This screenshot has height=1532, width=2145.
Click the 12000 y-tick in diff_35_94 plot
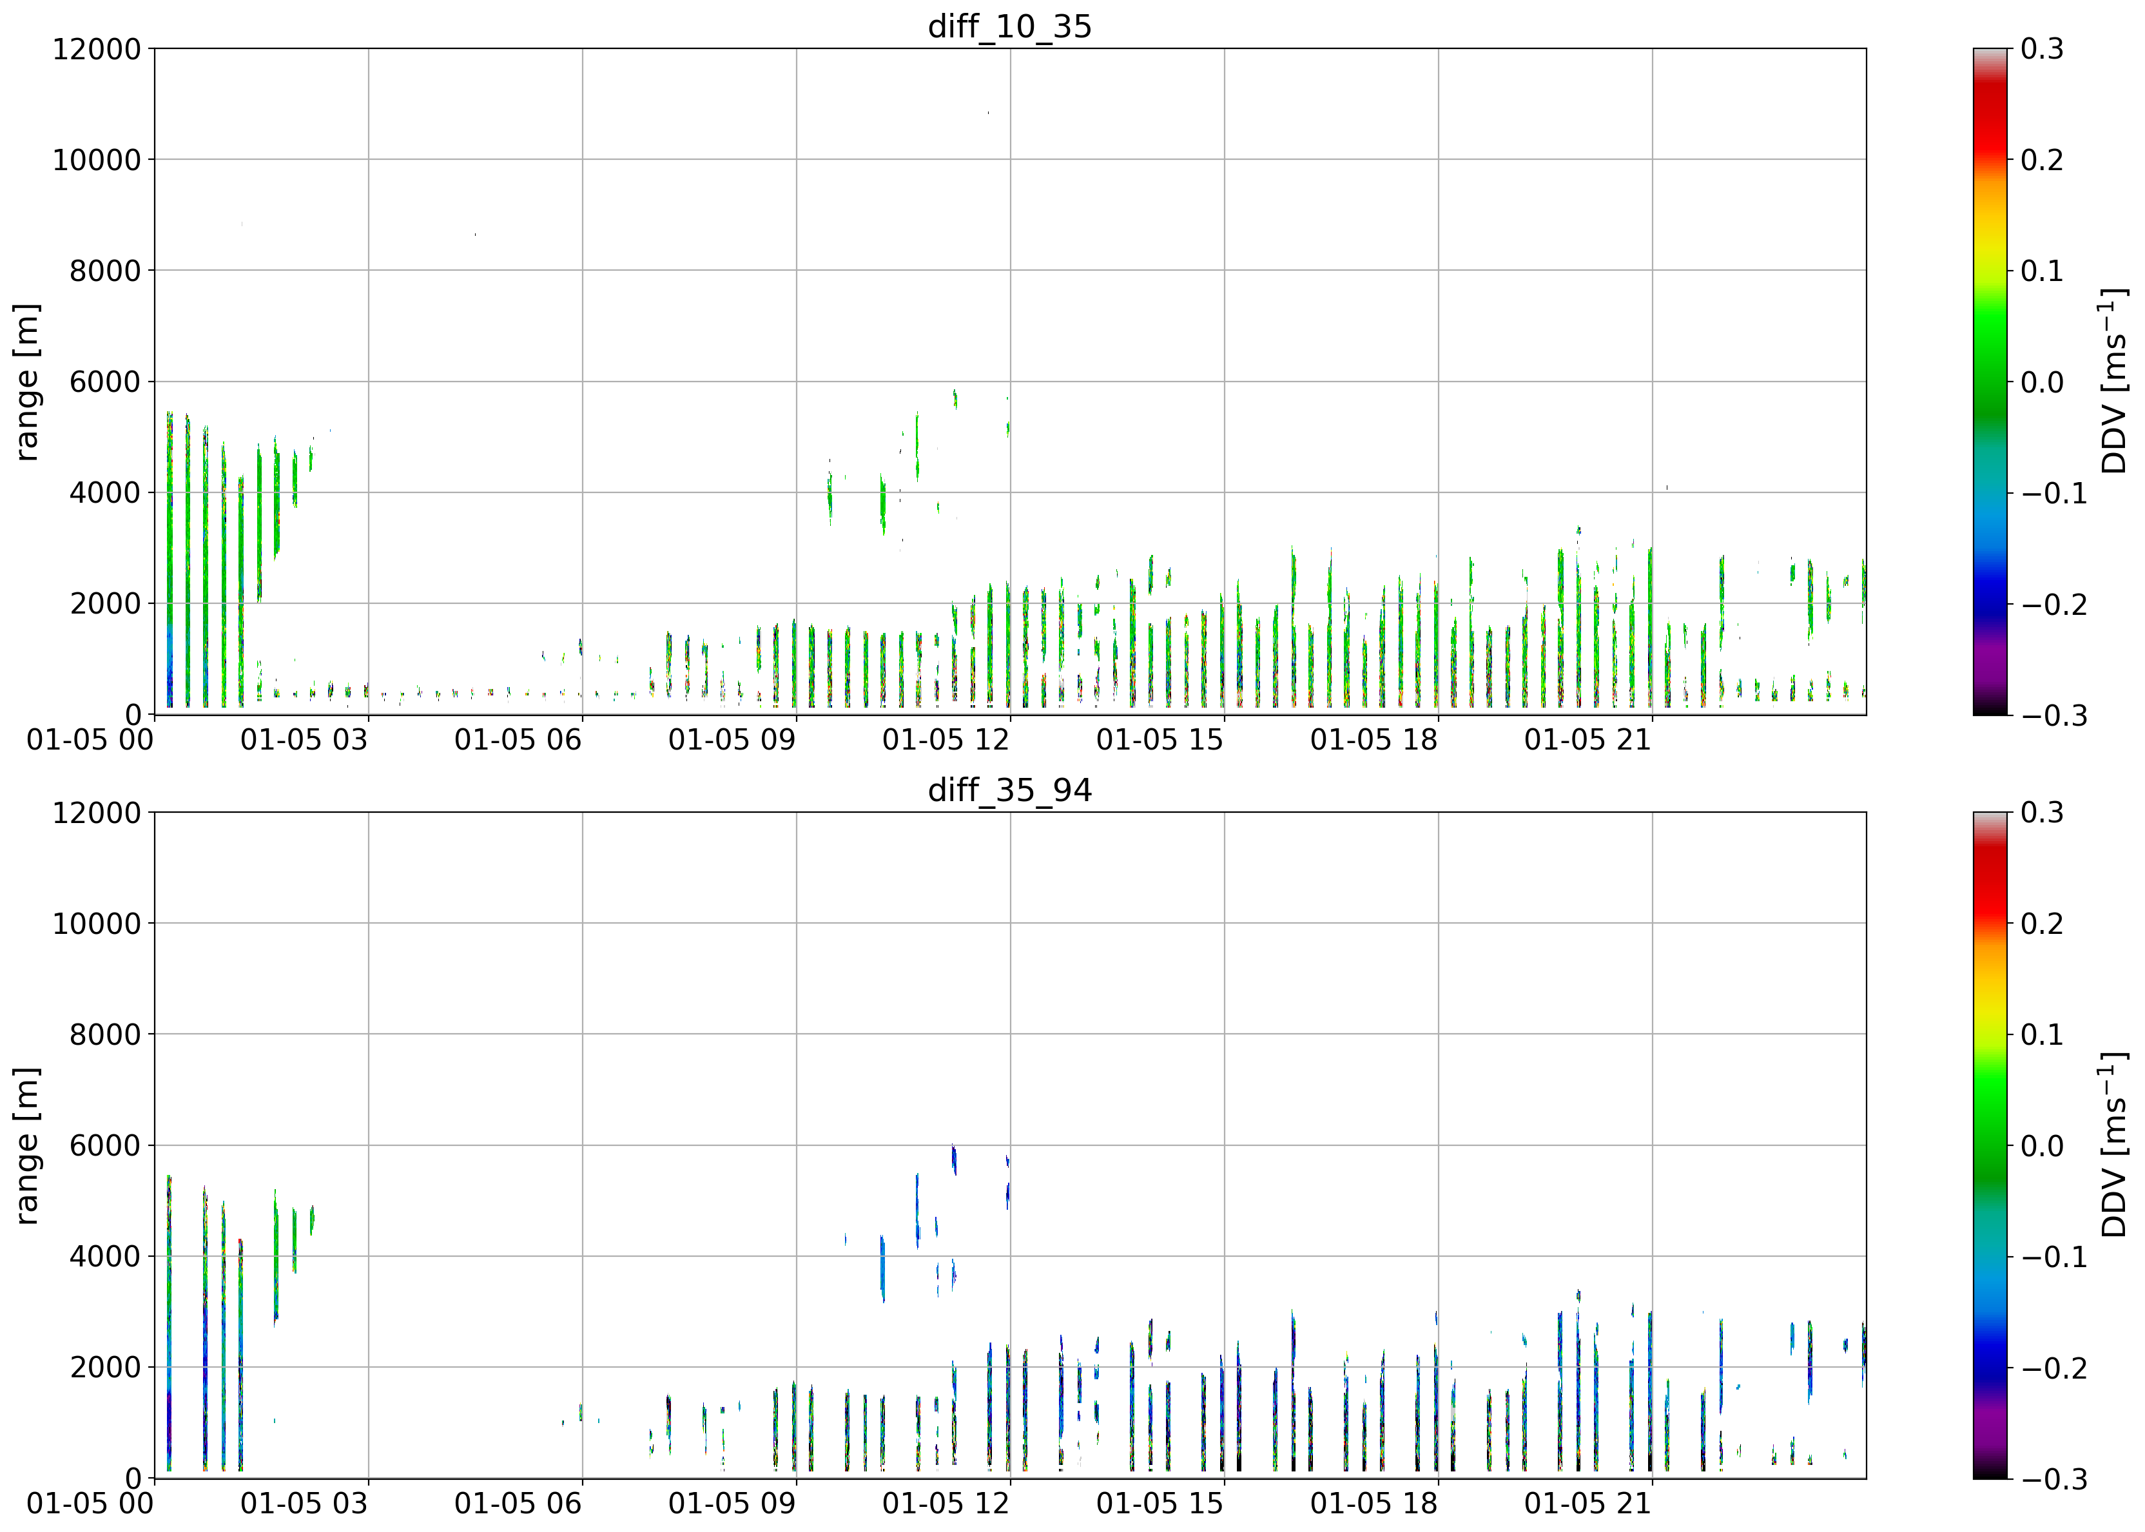click(96, 812)
